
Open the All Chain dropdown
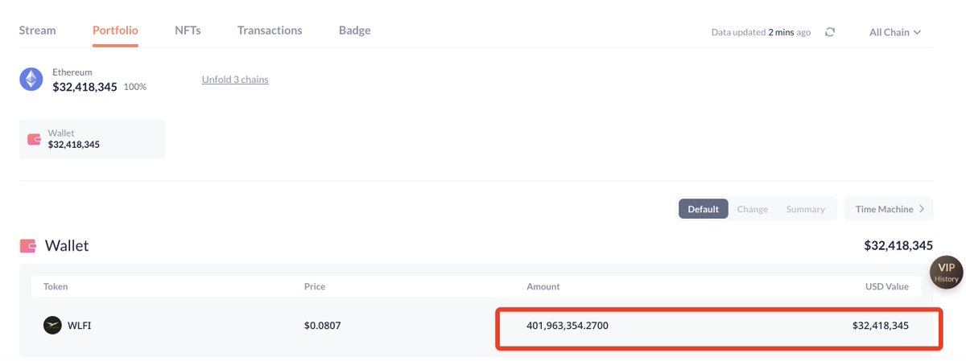pos(894,32)
